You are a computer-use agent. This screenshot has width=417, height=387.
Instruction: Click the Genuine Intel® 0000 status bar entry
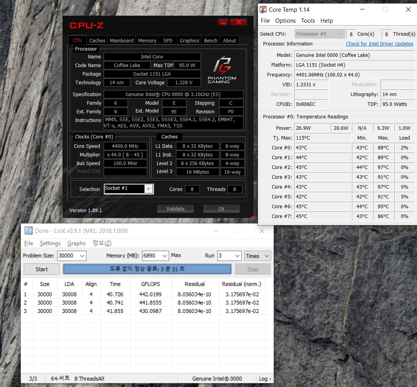(217, 378)
